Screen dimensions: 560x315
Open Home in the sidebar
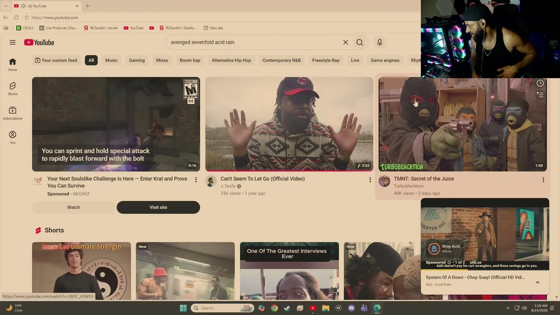point(13,64)
